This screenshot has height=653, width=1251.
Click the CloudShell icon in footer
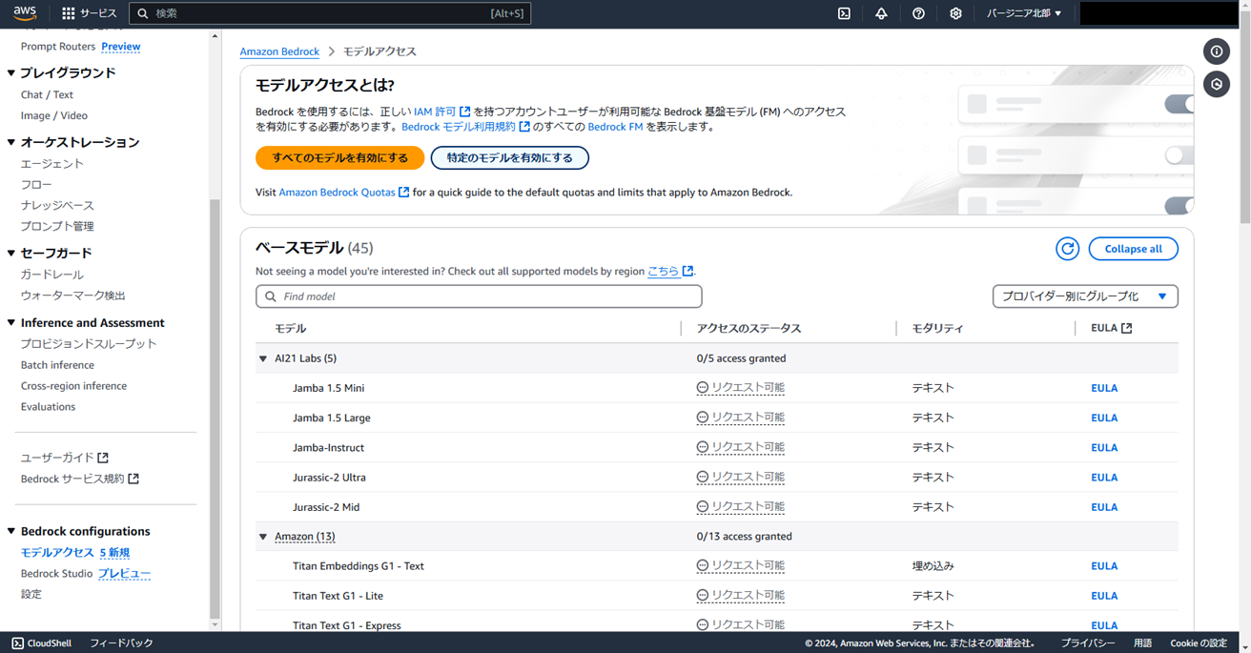(17, 643)
